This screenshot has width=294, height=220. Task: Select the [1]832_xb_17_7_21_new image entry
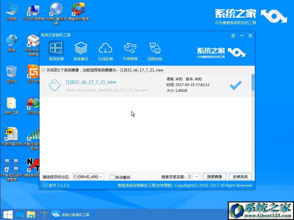click(145, 85)
